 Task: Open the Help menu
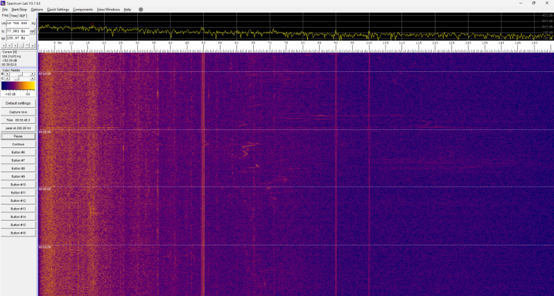tap(128, 10)
